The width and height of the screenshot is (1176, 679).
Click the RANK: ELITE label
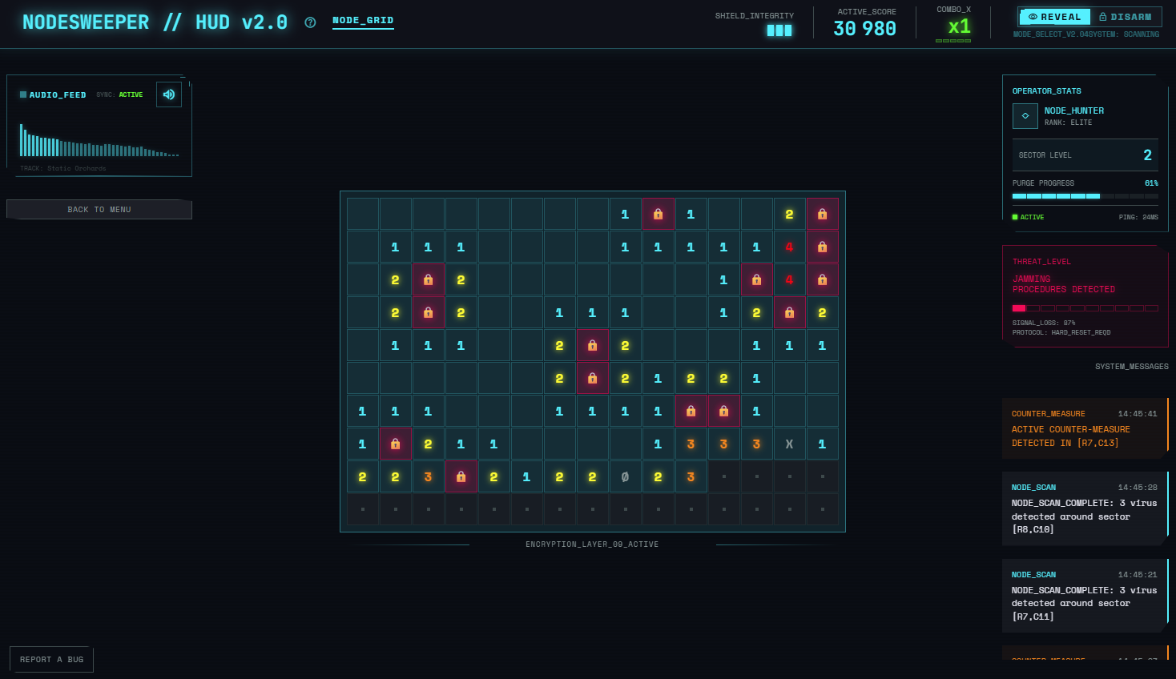[x=1068, y=123]
